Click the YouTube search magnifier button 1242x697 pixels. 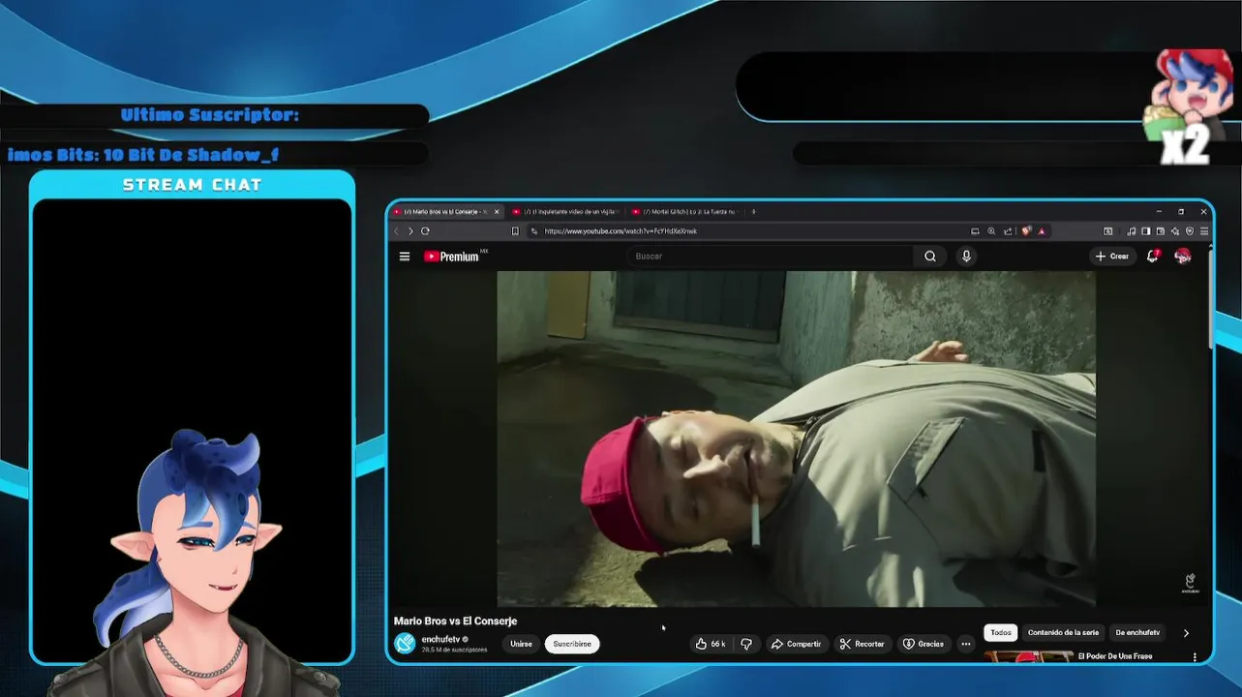(x=930, y=257)
